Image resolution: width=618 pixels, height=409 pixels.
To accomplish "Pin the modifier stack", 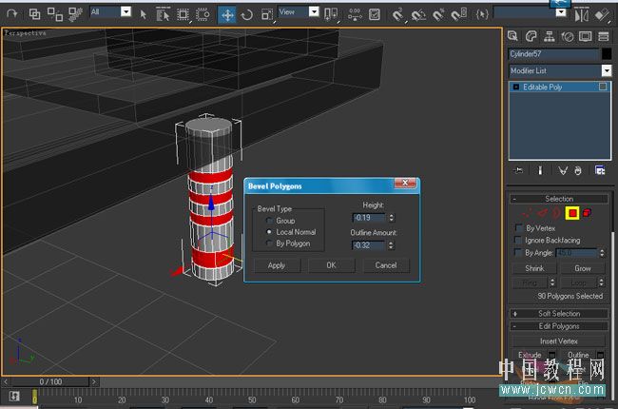I will point(518,170).
